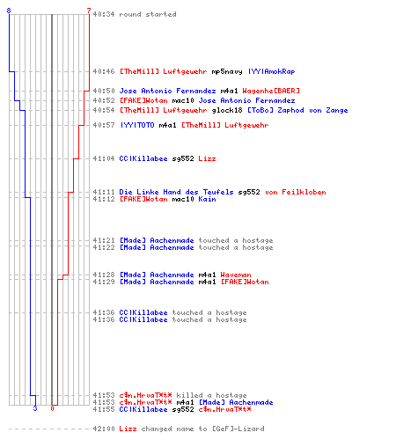Click IYYITOTO player name
The height and width of the screenshot is (440, 396).
137,125
